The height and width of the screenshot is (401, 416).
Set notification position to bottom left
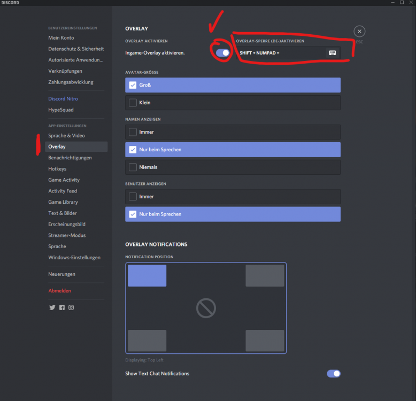coord(147,341)
